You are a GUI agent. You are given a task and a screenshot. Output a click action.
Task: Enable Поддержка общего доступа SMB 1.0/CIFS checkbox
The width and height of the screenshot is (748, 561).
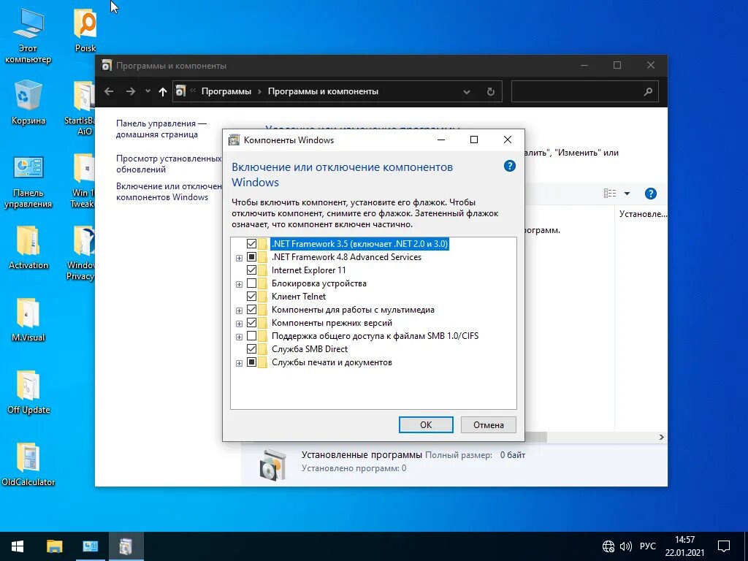(x=251, y=336)
